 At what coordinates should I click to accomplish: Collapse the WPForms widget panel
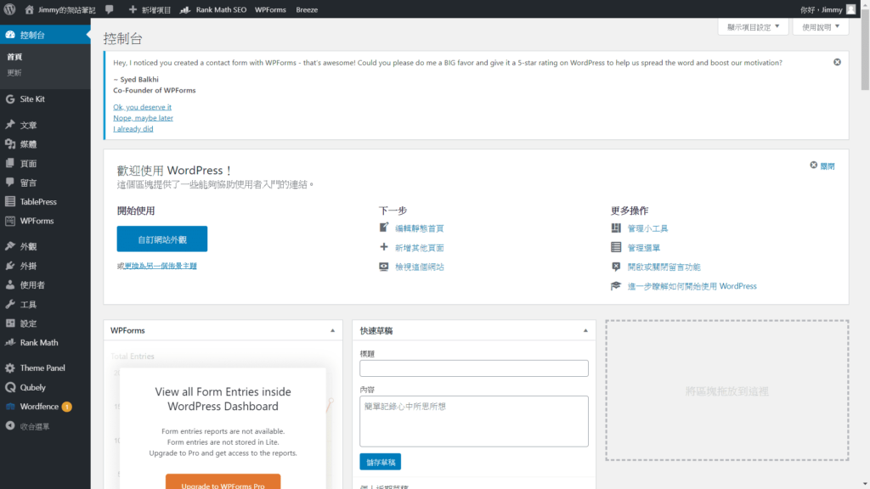[x=332, y=330]
